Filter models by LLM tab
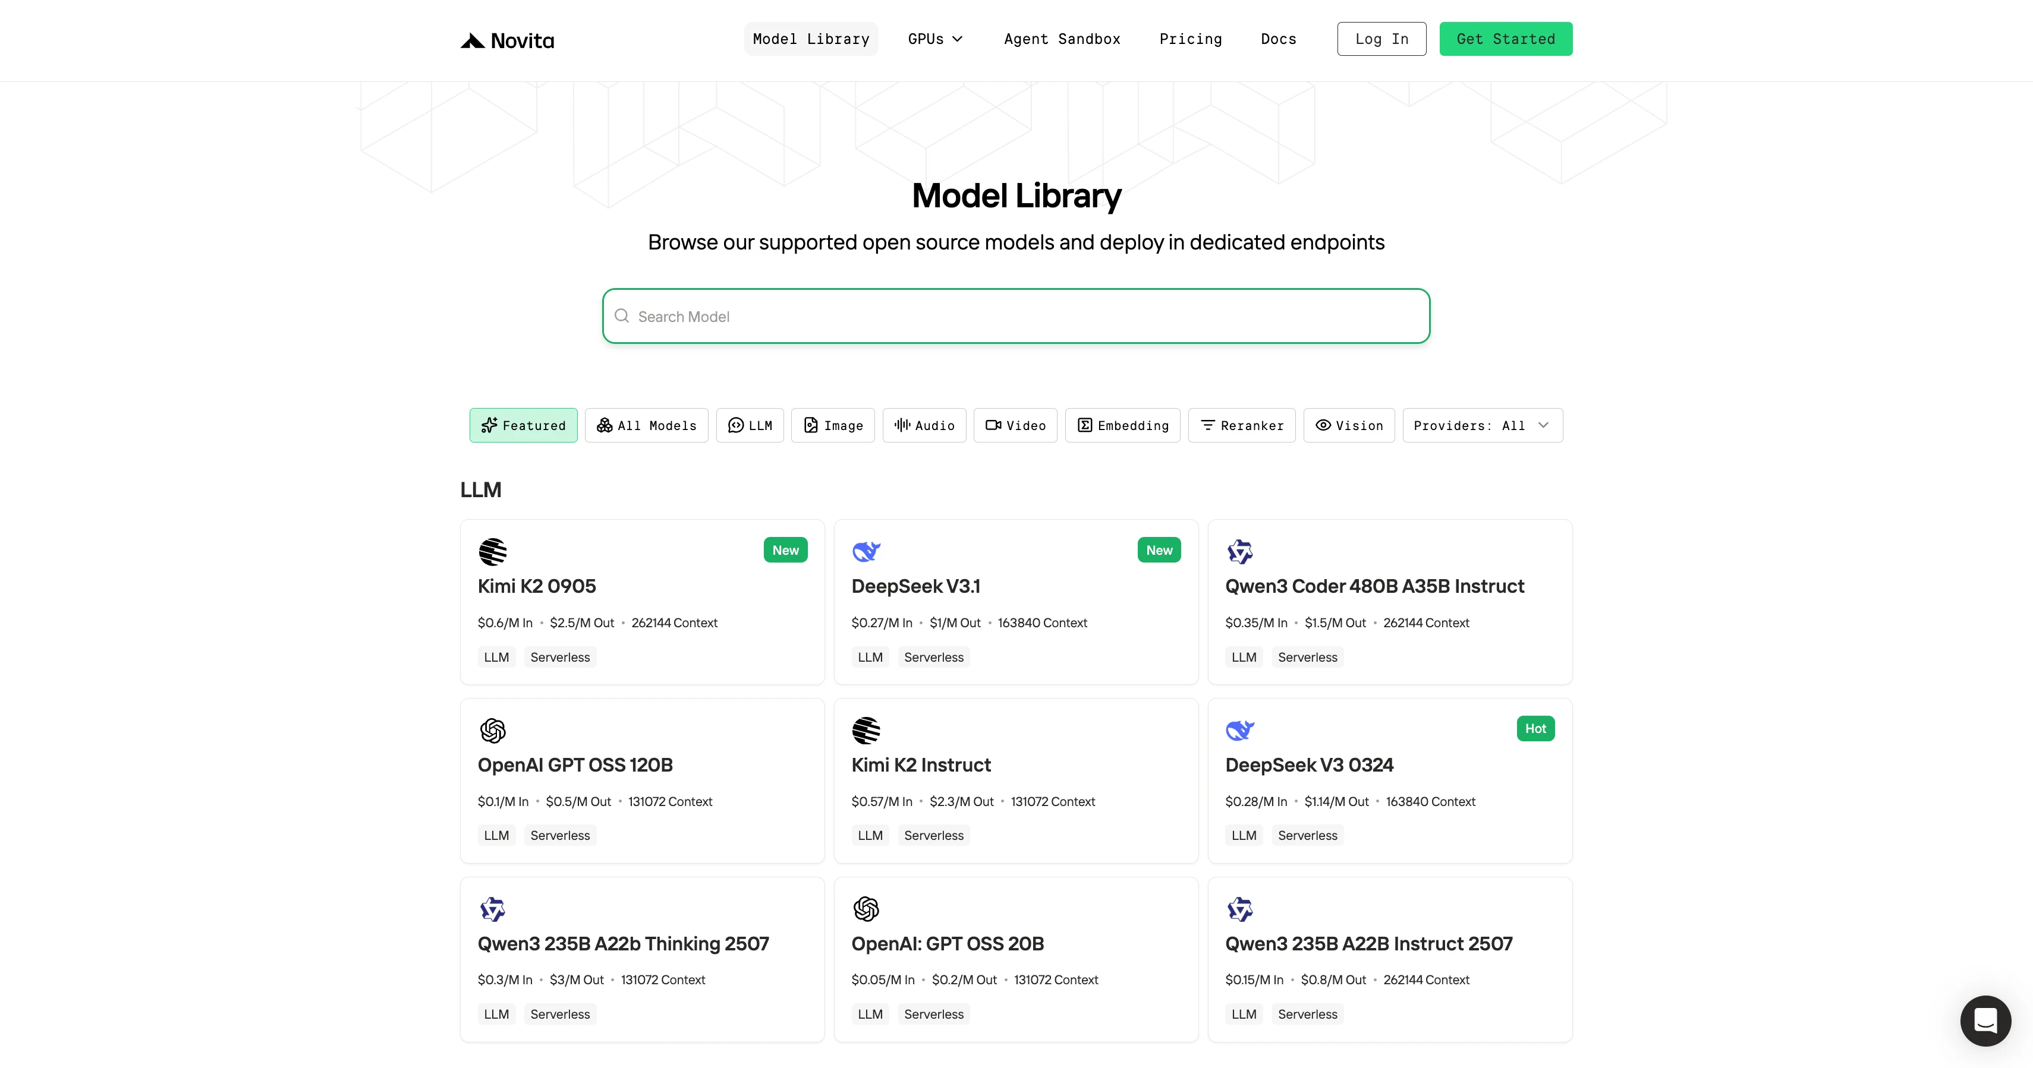Image resolution: width=2033 pixels, height=1068 pixels. (x=750, y=425)
